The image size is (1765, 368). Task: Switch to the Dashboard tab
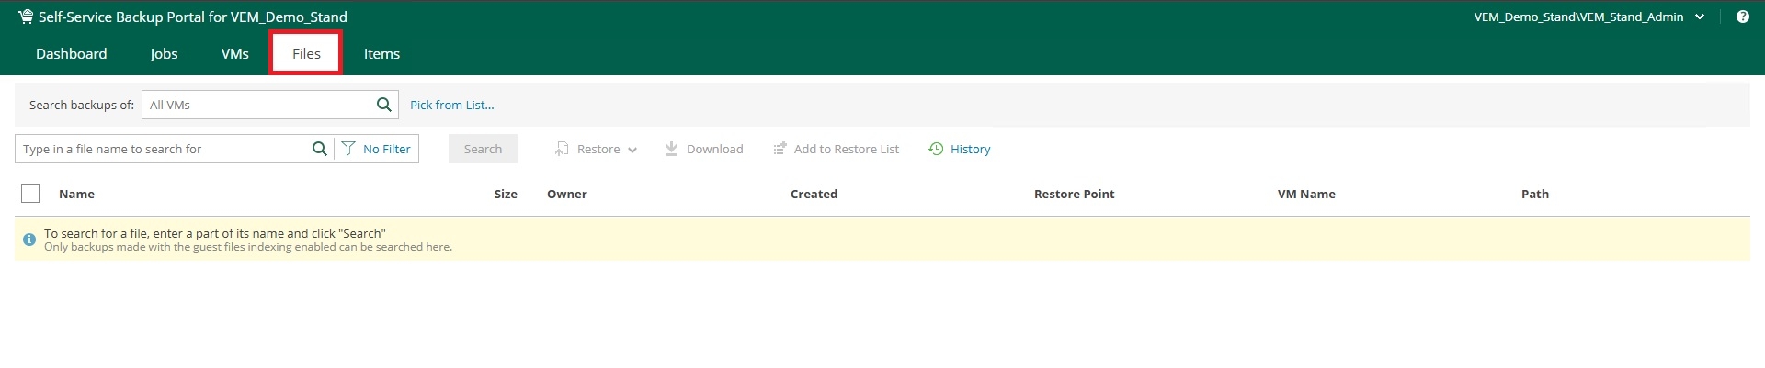[72, 54]
